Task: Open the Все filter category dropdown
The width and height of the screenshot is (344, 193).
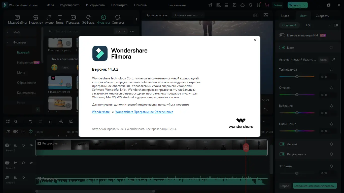Action: click(120, 31)
